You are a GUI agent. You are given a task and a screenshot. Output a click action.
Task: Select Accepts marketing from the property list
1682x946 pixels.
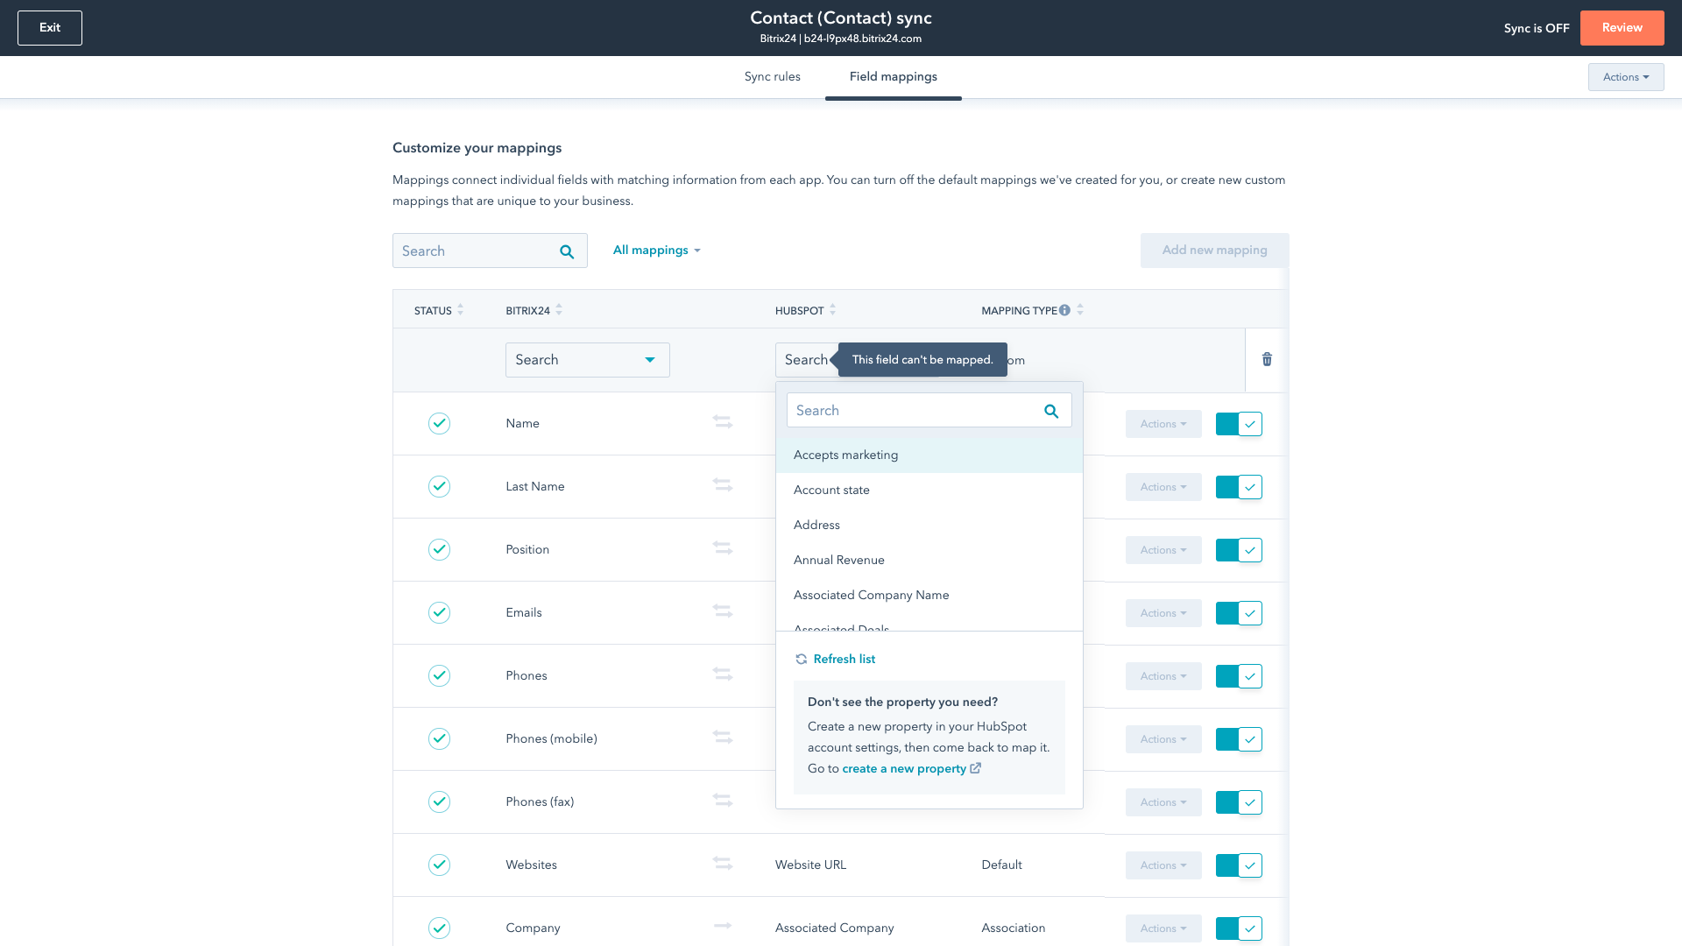(845, 455)
